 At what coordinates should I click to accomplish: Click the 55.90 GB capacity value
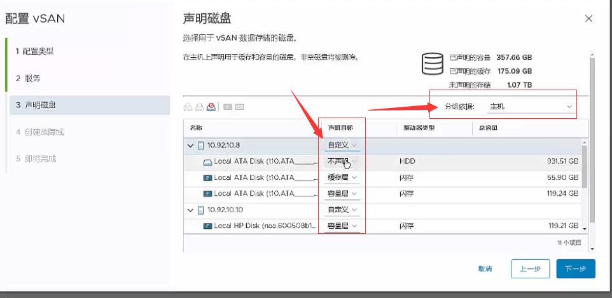(x=564, y=178)
